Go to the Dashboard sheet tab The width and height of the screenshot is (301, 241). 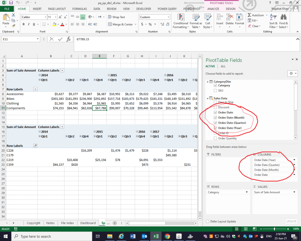click(x=88, y=223)
